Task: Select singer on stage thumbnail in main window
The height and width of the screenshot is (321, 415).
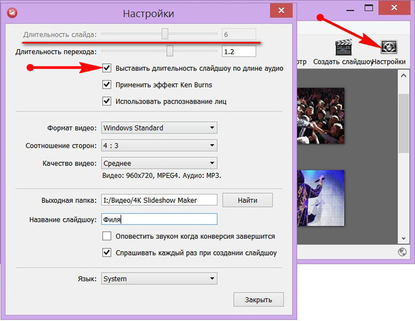Action: point(321,198)
